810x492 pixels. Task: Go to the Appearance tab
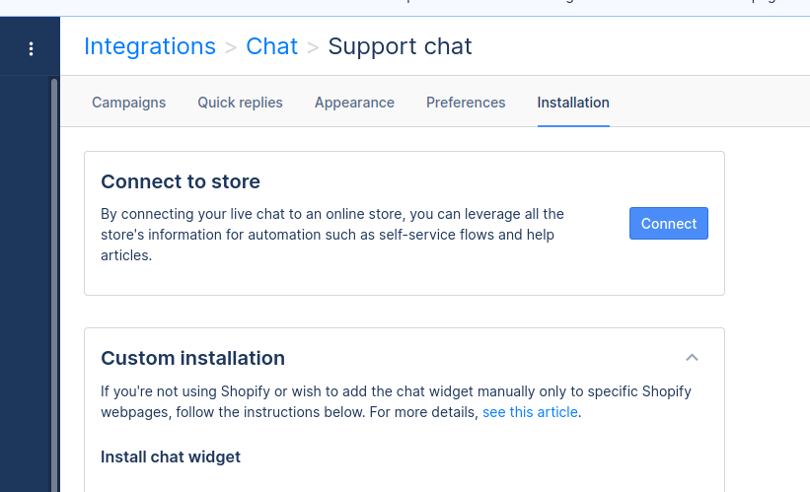click(354, 103)
